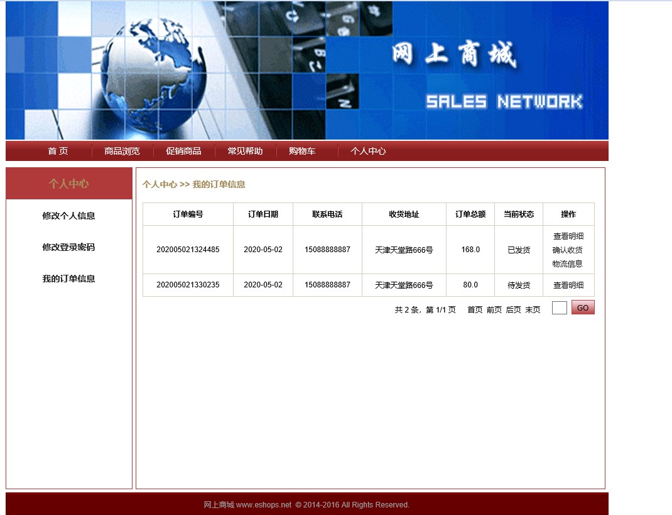Jump to first page via 首页
This screenshot has width=672, height=515.
point(475,309)
